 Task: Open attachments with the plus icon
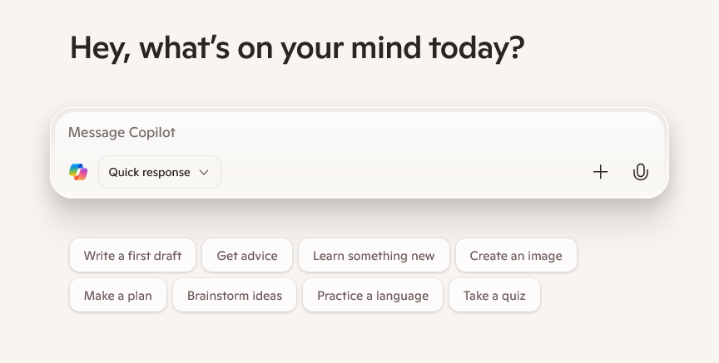pyautogui.click(x=600, y=172)
